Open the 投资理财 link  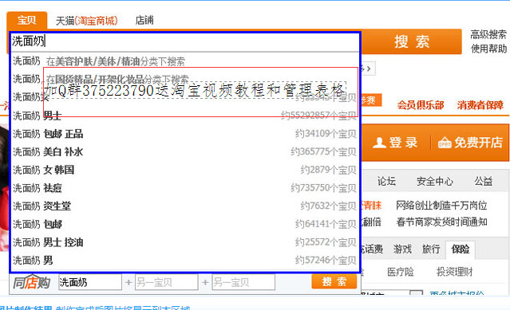click(x=454, y=272)
